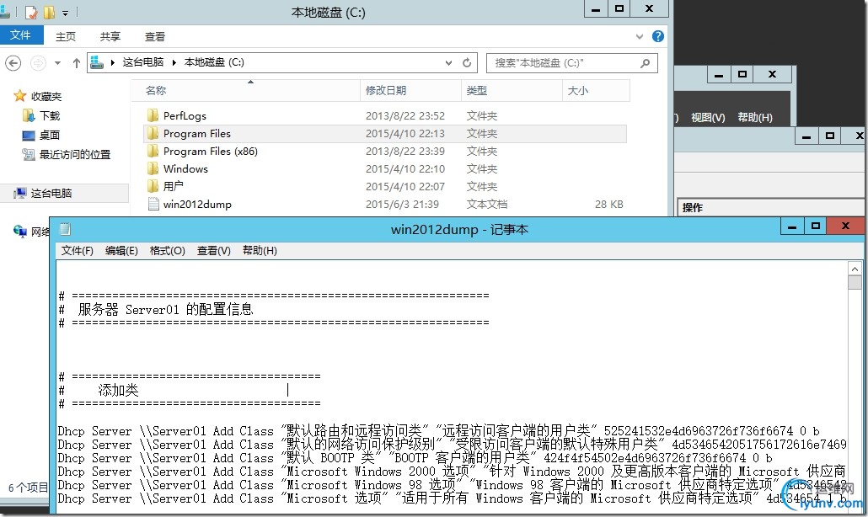The image size is (868, 517).
Task: Open the quick access toolbar customize dropdown
Action: (66, 13)
